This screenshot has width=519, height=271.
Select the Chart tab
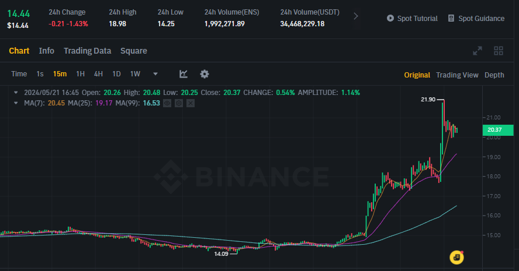pos(19,51)
